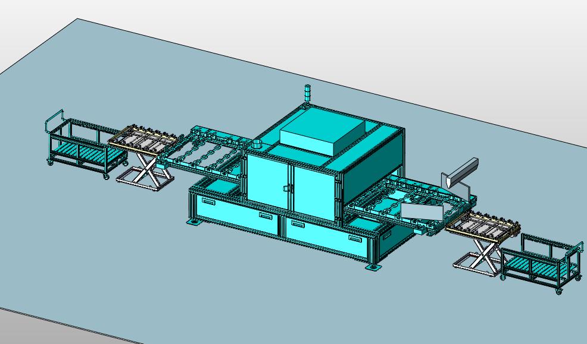Screen dimensions: 587x344
Task: Click the right front door of the central enclosure
Action: pos(314,194)
